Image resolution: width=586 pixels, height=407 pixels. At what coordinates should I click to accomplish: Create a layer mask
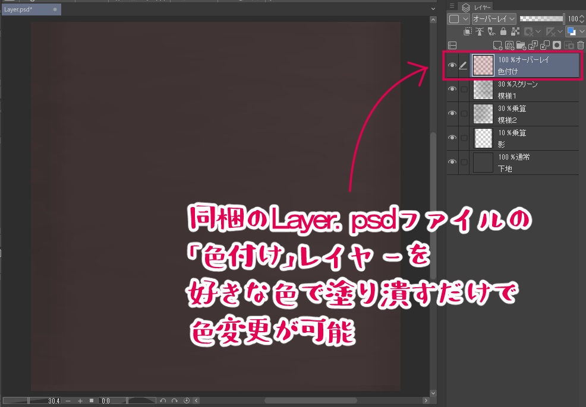(556, 44)
